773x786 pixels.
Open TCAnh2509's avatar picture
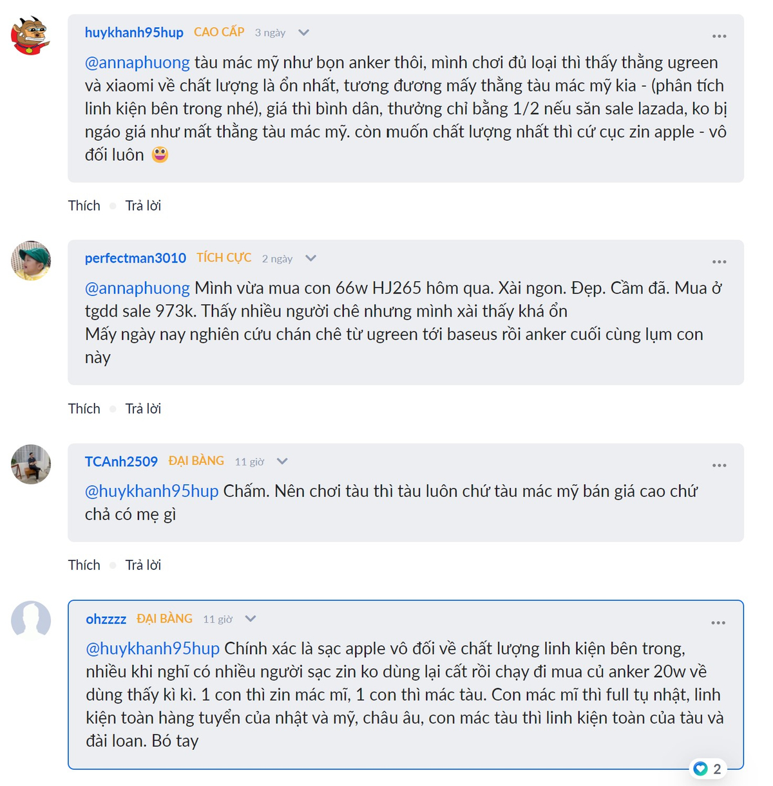point(31,464)
